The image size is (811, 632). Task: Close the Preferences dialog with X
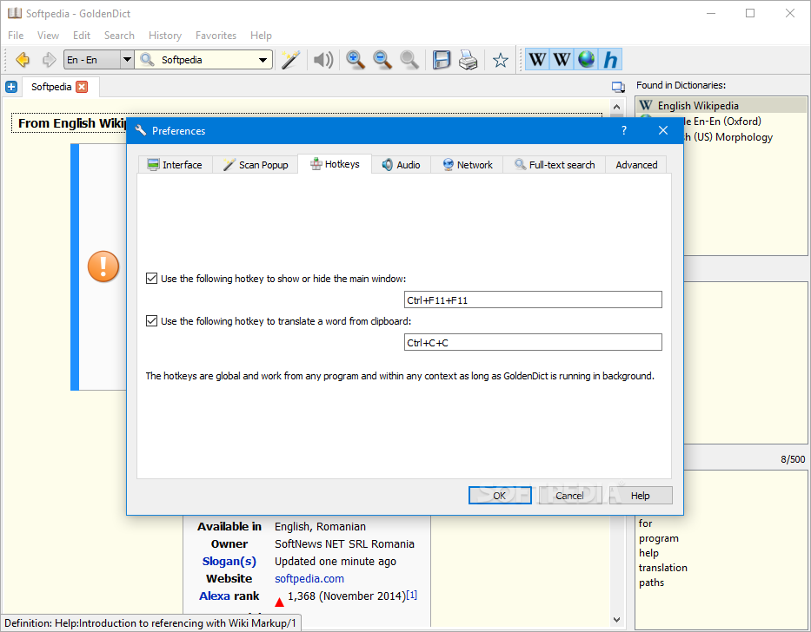pos(663,131)
